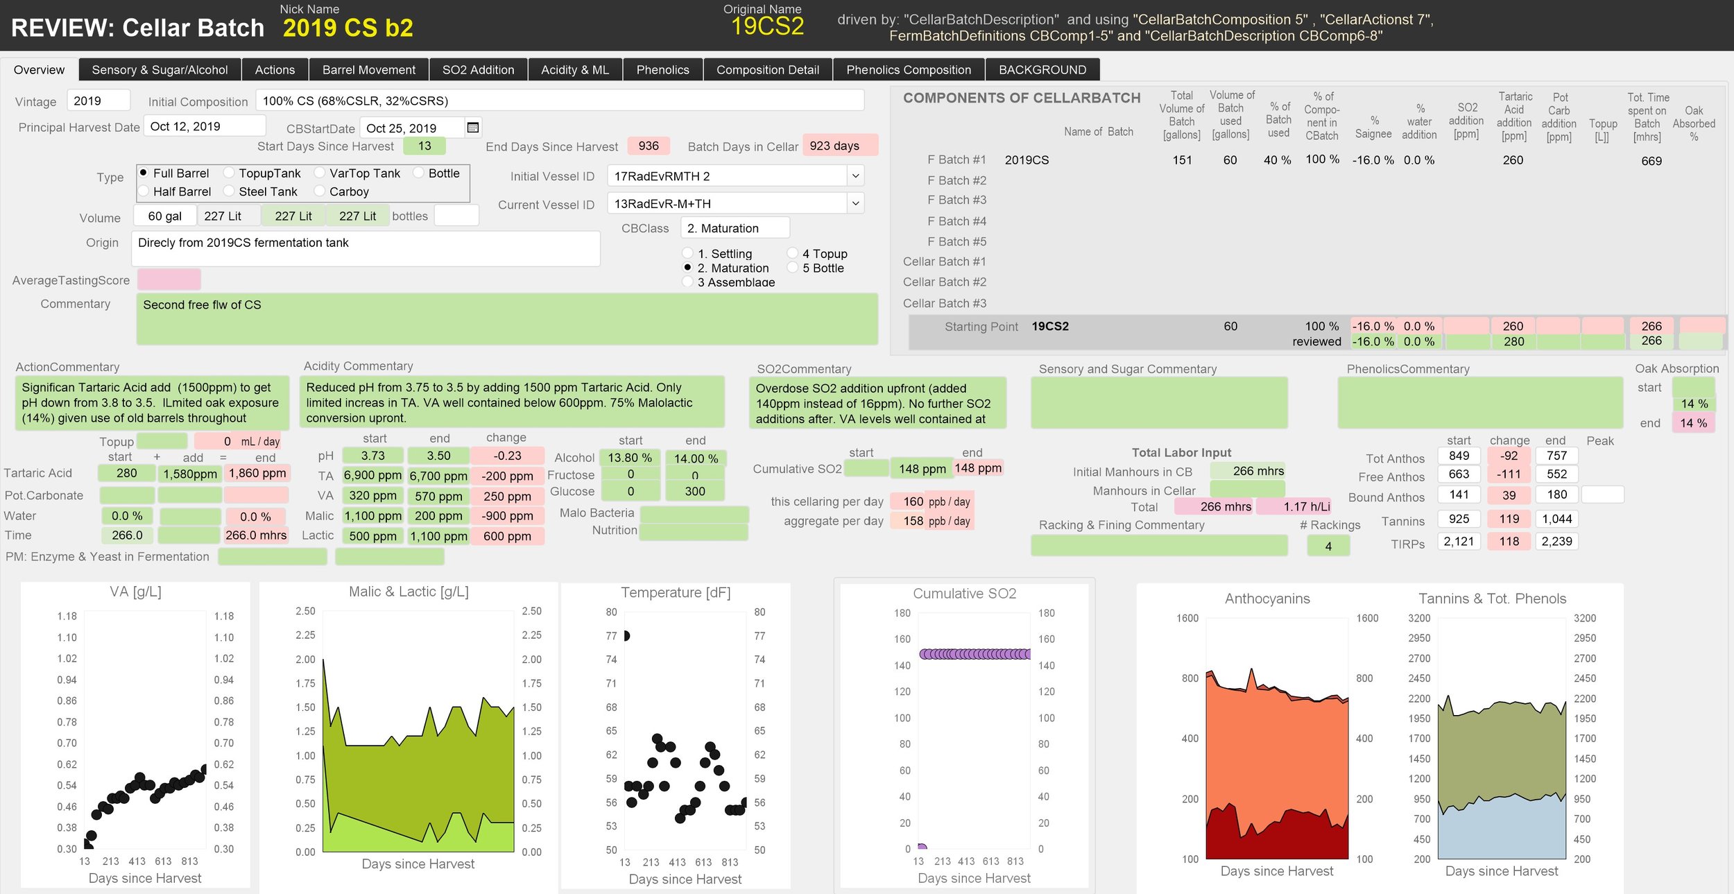Click the Sensory and Sugar Commentary box
Screen dimensions: 1734x894
tap(1159, 403)
